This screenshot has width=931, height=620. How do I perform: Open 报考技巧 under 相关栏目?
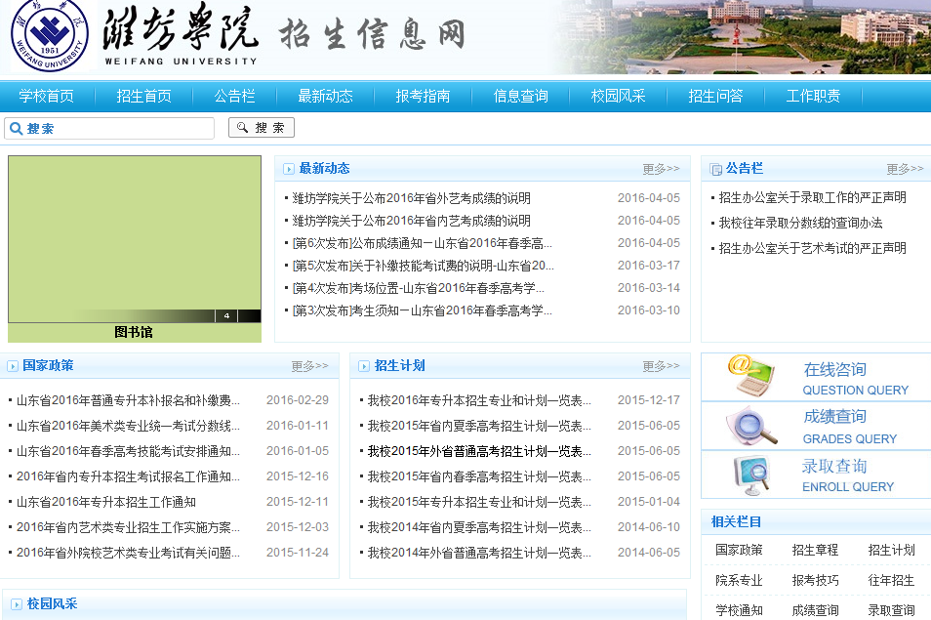pyautogui.click(x=815, y=580)
